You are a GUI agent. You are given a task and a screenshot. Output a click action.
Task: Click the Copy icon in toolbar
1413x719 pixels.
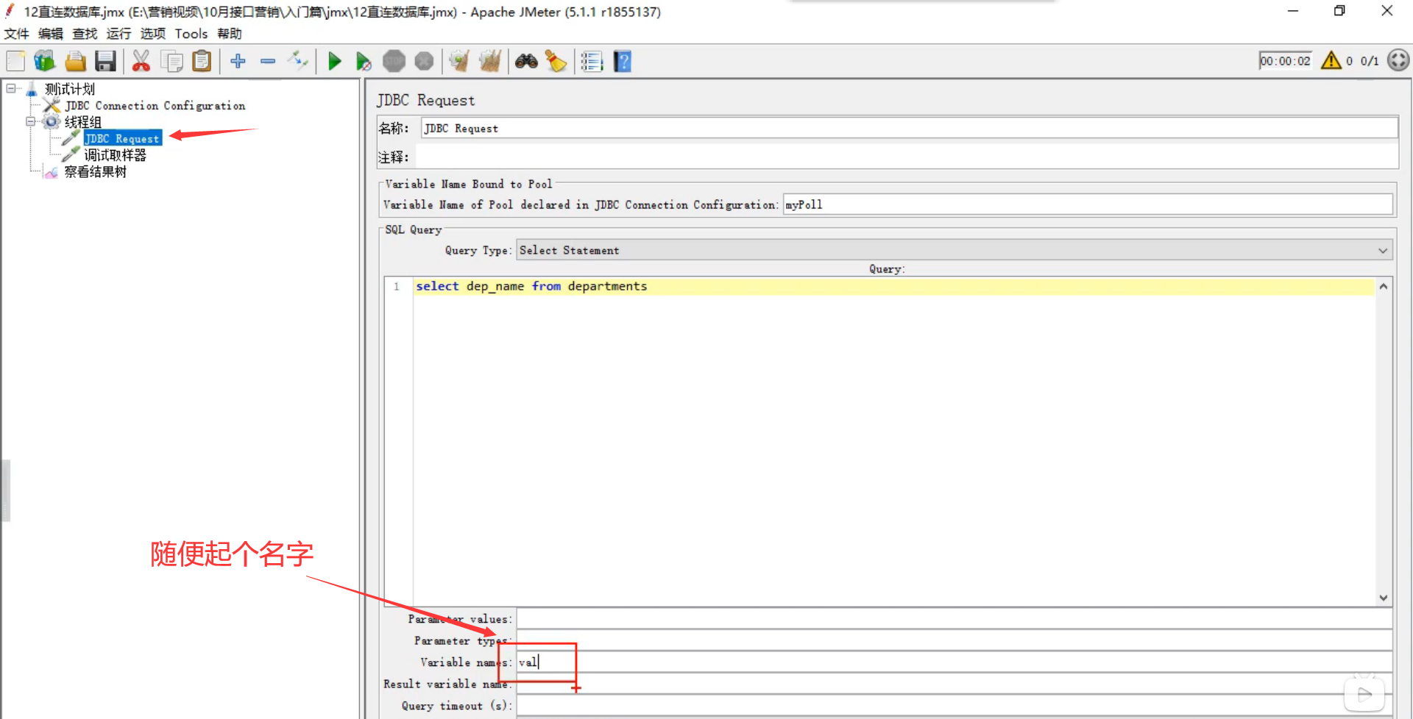point(171,61)
